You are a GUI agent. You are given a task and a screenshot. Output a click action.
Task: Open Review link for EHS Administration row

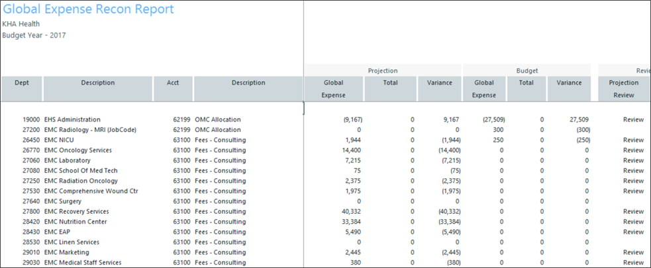633,119
